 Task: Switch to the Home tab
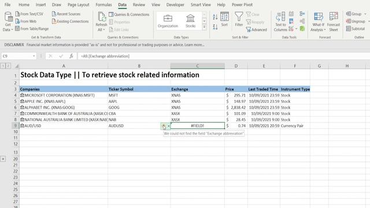[x=24, y=5]
